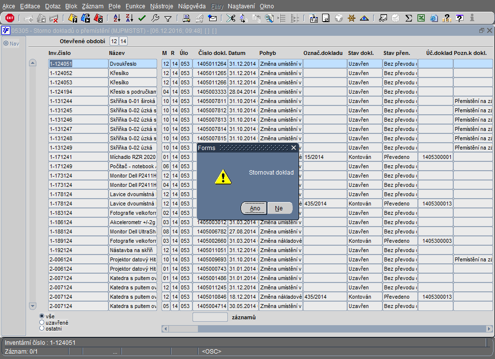Viewport: 495px width, 359px height.
Task: Click the red EXIT icon
Action: [x=10, y=18]
